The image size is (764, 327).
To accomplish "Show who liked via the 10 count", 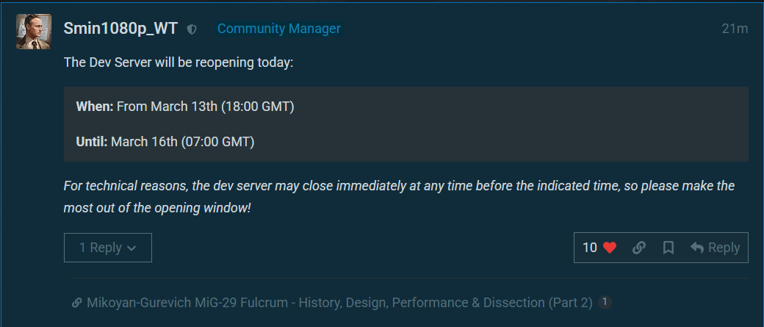I will (x=590, y=248).
